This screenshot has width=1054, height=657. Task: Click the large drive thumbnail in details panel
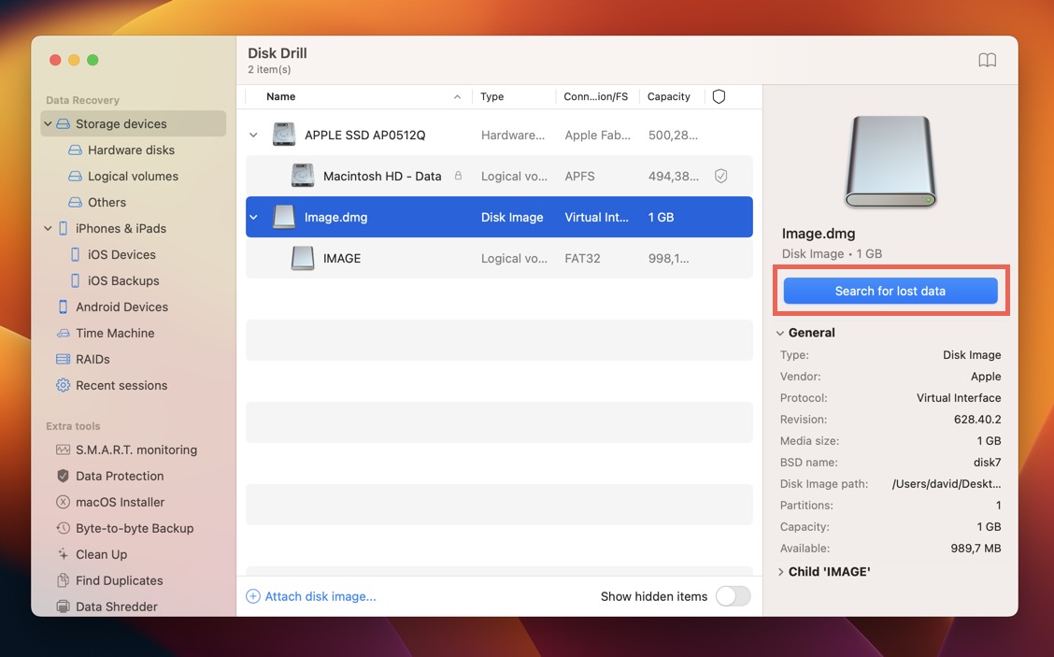[890, 162]
